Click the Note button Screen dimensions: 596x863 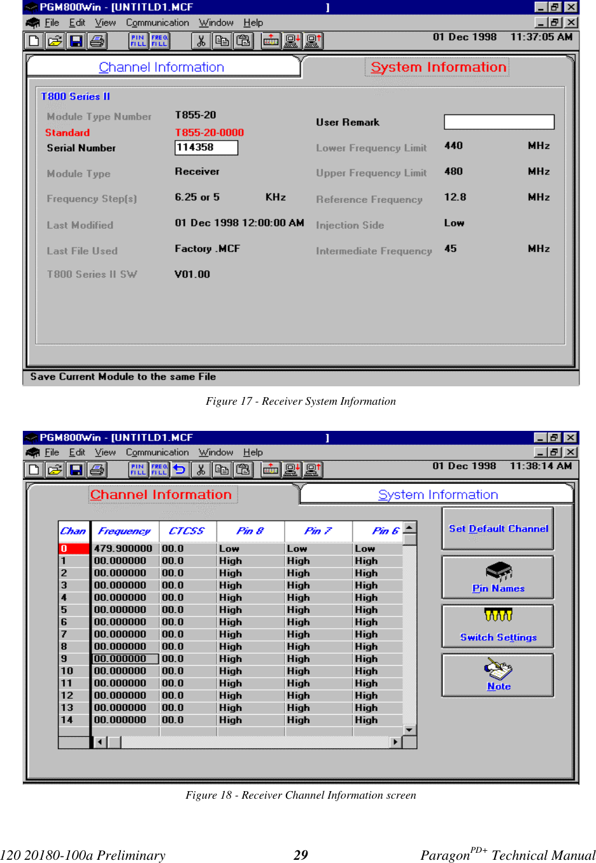499,675
